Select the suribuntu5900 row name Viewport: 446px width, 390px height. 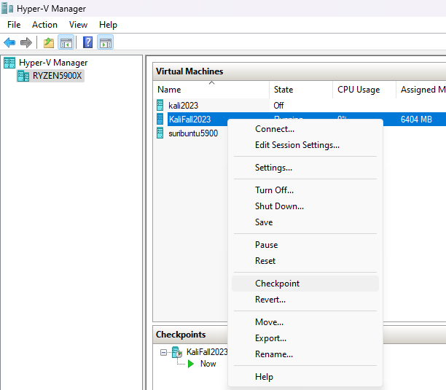click(x=193, y=133)
